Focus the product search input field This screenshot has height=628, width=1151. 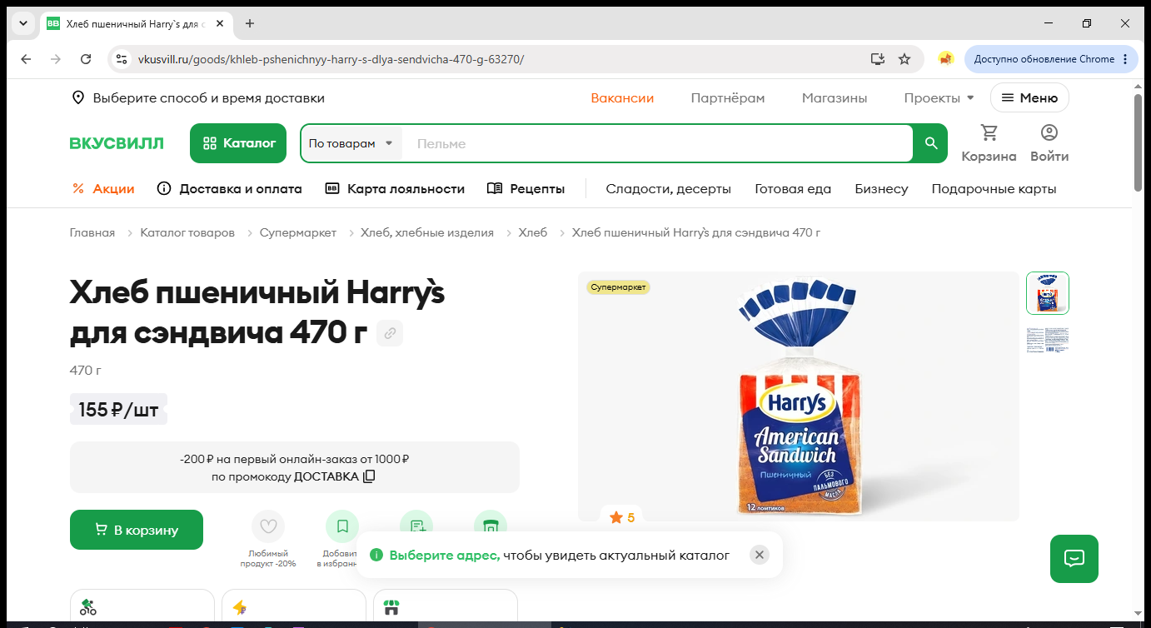point(658,143)
